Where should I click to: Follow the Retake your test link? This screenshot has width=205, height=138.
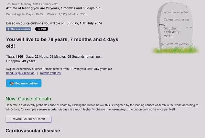click(x=51, y=73)
